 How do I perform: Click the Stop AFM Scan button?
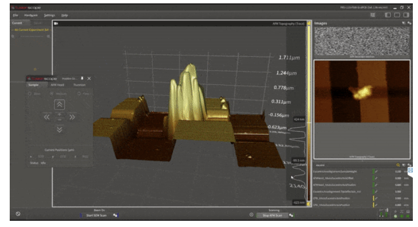pos(272,216)
